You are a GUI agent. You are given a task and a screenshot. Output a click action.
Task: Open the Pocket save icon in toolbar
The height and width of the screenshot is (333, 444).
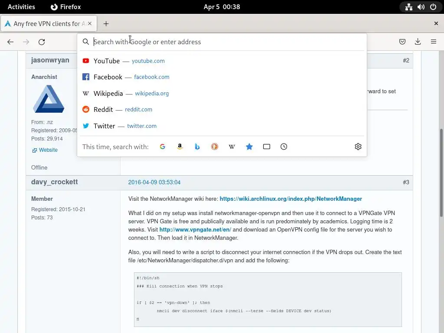(x=402, y=42)
